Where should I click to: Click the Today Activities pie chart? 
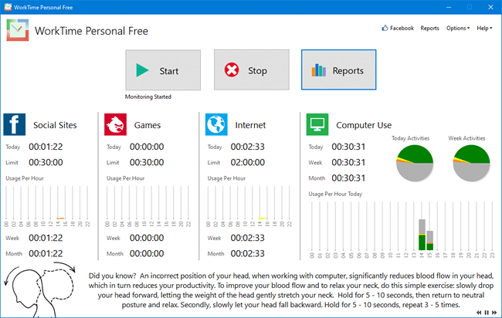(415, 163)
